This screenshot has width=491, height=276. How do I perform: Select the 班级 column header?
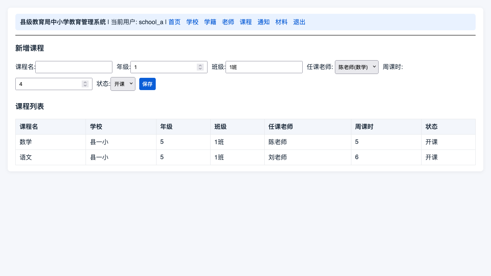[237, 127]
